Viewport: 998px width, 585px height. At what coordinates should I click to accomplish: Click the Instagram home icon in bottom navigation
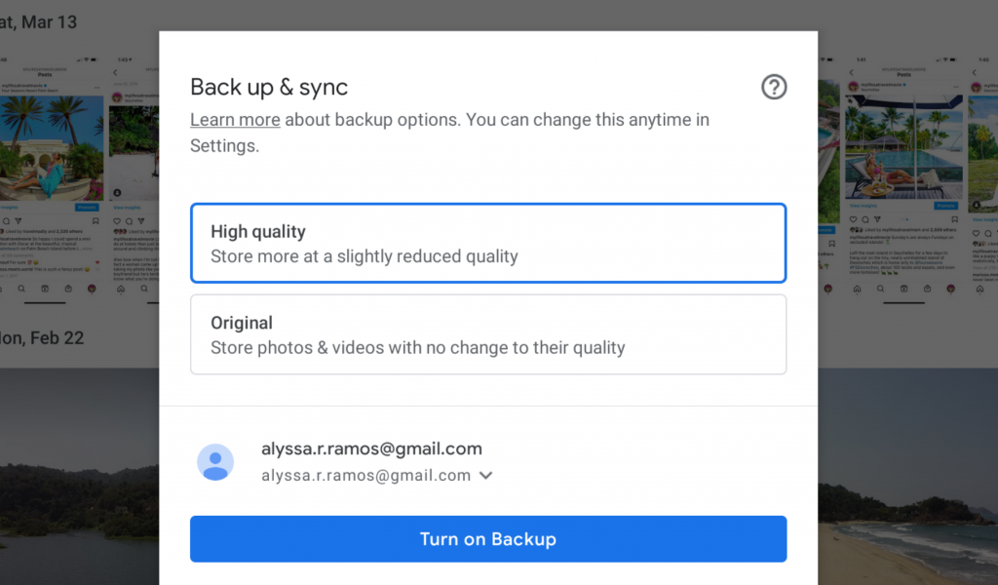858,289
